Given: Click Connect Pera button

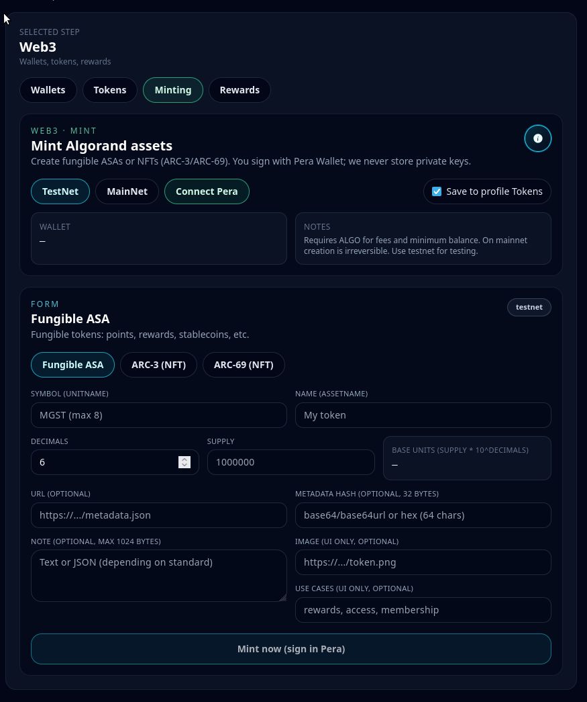Looking at the screenshot, I should click(x=207, y=191).
